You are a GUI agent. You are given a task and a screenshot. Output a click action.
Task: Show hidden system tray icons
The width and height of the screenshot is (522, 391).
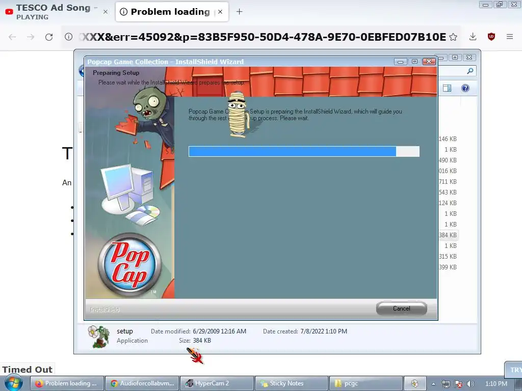tap(433, 384)
